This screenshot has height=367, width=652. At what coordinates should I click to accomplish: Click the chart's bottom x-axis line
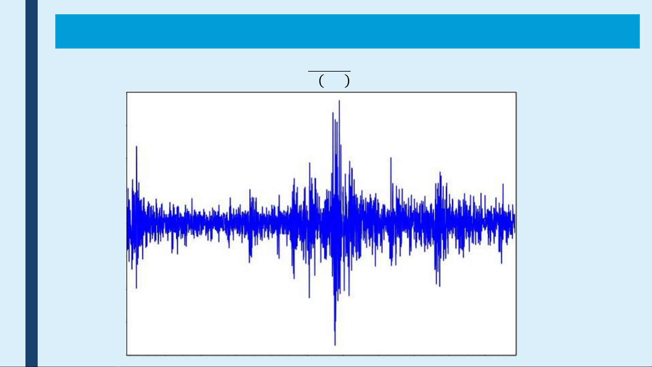coord(321,355)
